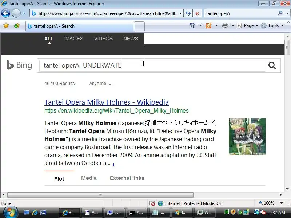Select the 'tantei operA - Search' tab
Screen dimensions: 291x218
(80, 26)
